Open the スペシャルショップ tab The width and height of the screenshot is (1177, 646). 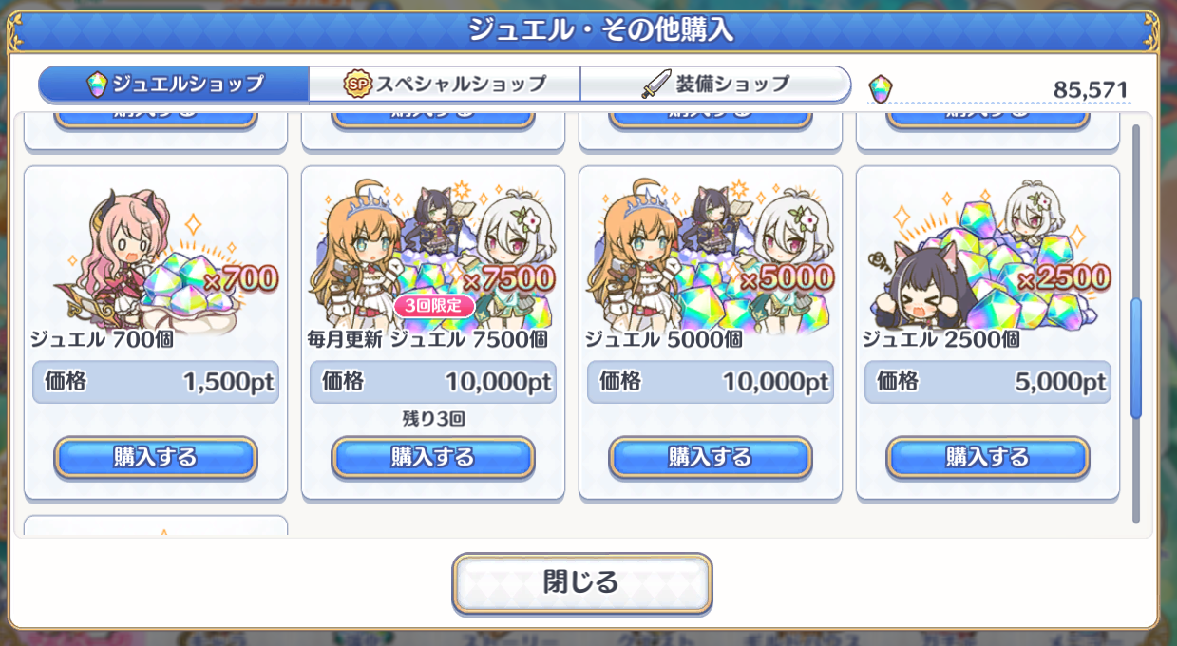[445, 85]
